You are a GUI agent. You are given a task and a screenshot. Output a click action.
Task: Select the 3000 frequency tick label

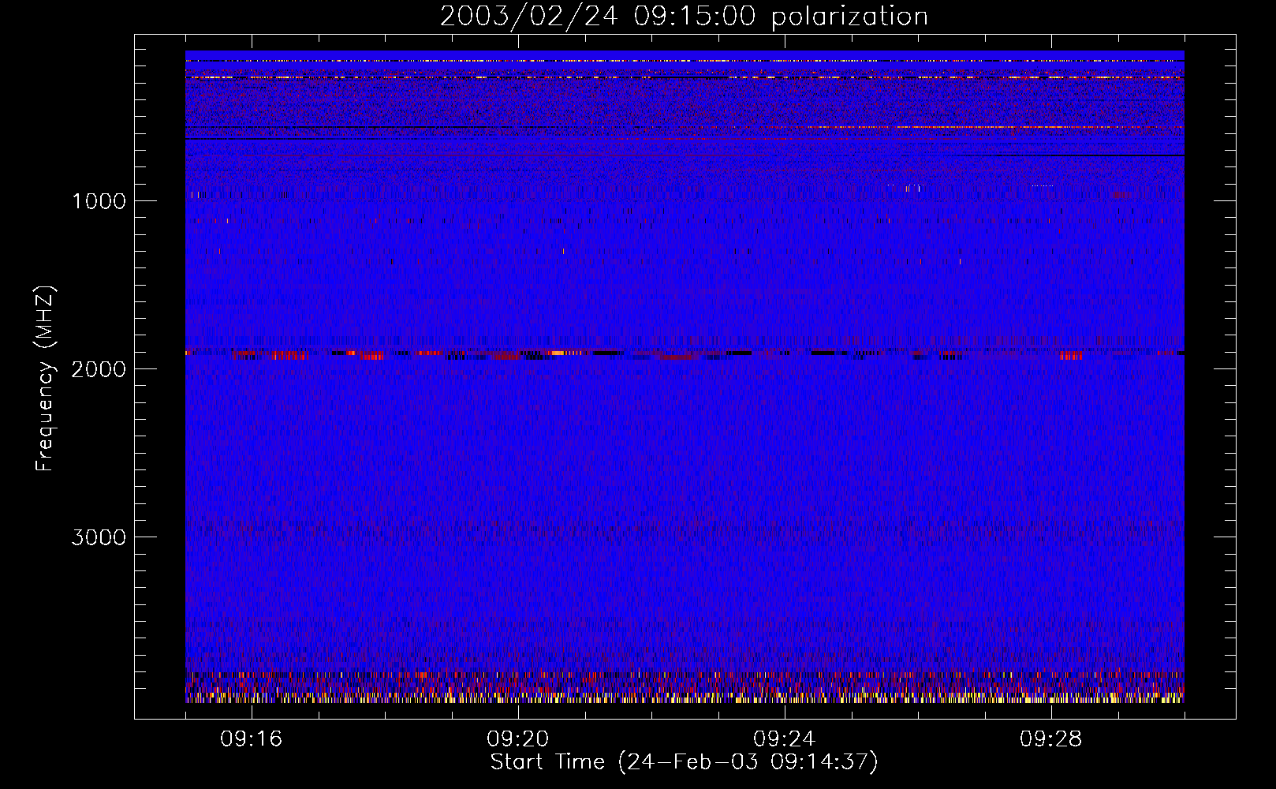click(x=99, y=537)
